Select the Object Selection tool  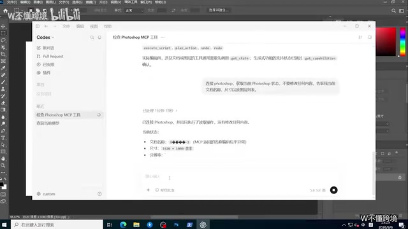(x=3, y=48)
